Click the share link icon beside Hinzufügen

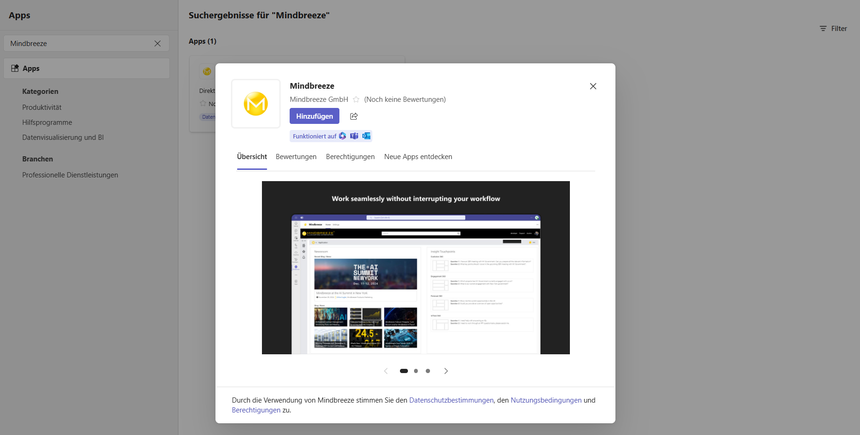pyautogui.click(x=354, y=116)
